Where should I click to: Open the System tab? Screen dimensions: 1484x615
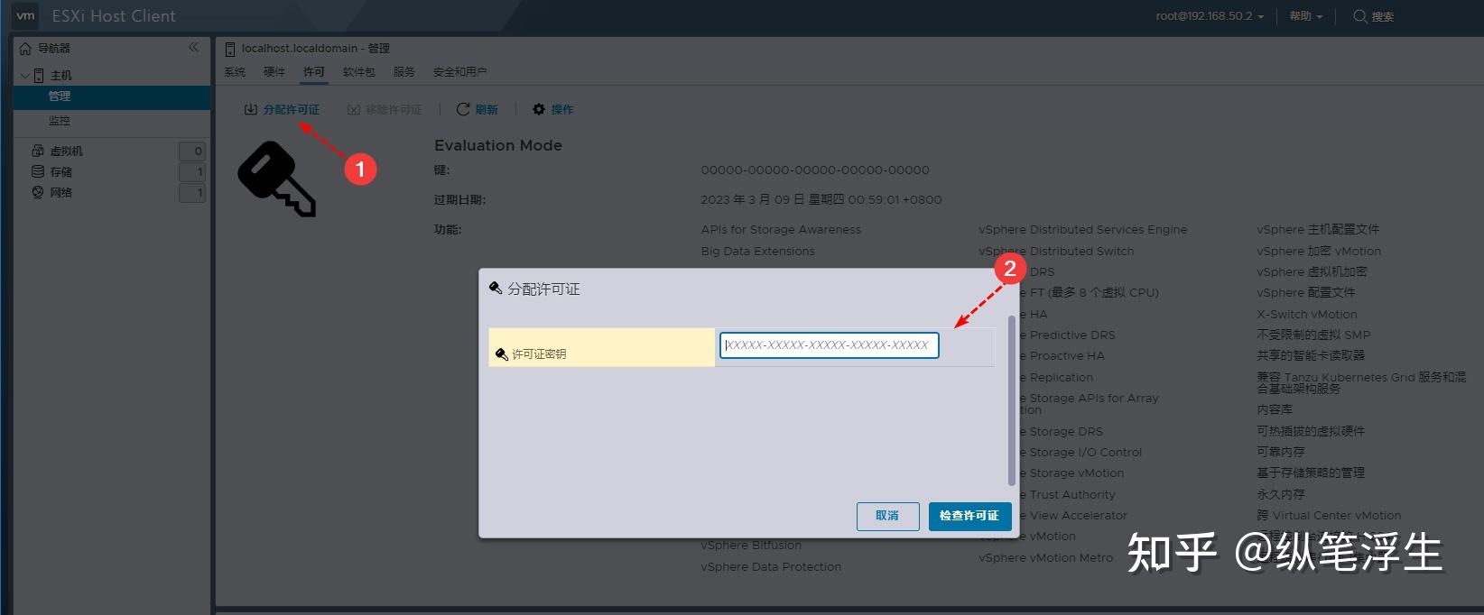coord(235,72)
